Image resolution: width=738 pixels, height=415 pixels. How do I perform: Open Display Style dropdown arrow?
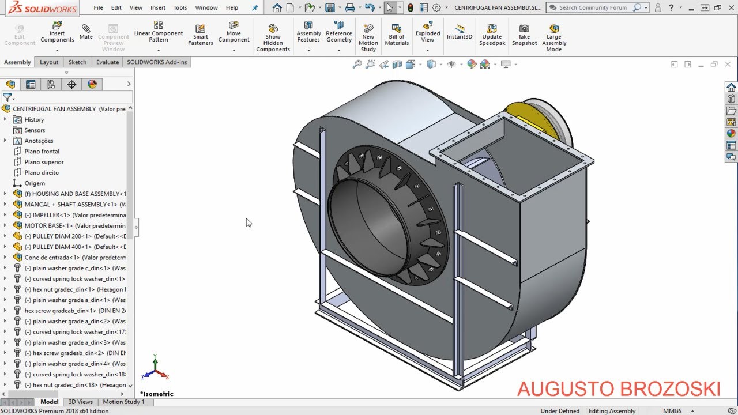[x=441, y=65]
